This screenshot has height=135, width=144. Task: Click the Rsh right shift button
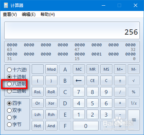pos(51,115)
